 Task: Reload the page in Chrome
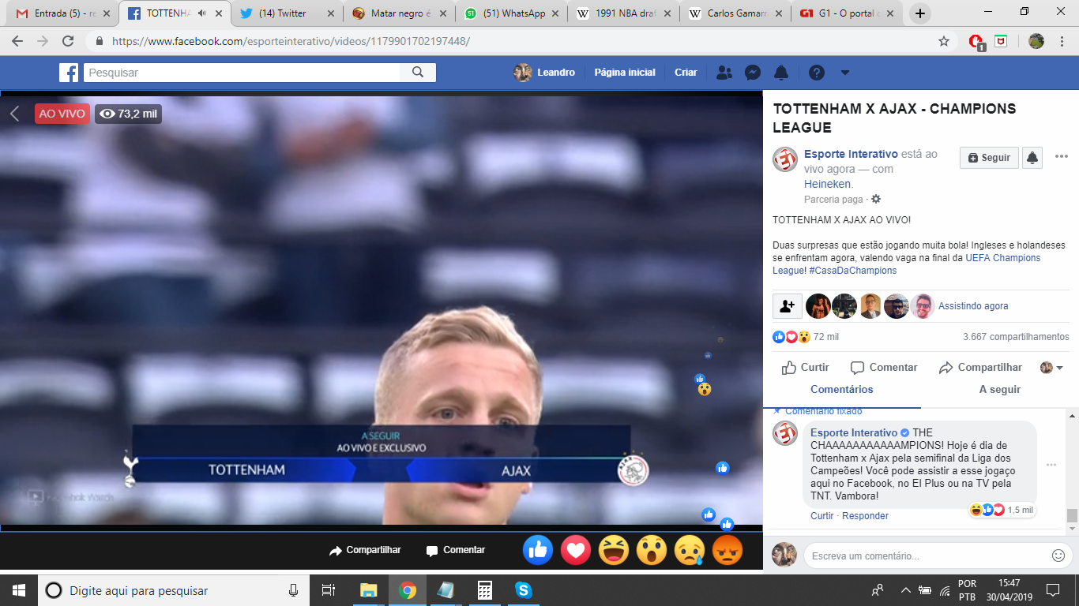point(68,41)
